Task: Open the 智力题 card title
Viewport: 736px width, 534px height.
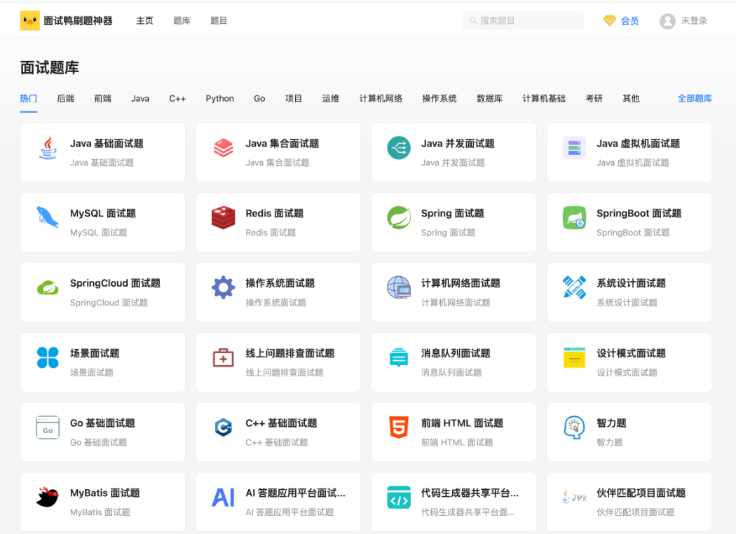Action: (611, 423)
